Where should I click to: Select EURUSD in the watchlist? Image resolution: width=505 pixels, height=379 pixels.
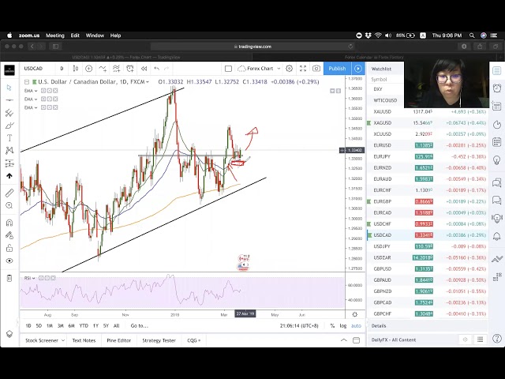point(383,145)
